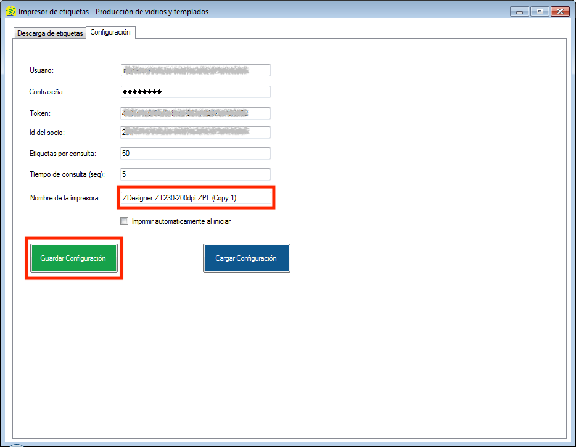Click into the Contraseña password field
The width and height of the screenshot is (576, 447).
(x=195, y=92)
